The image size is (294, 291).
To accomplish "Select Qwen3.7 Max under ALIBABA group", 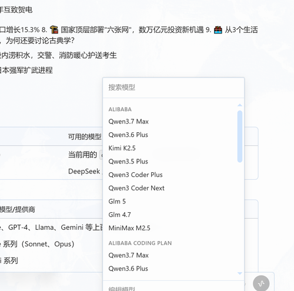I will [128, 122].
